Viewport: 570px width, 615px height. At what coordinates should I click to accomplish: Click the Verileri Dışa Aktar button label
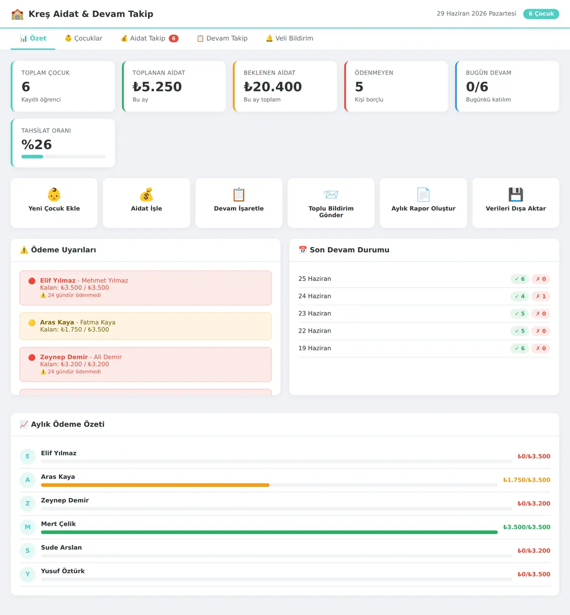(x=516, y=208)
